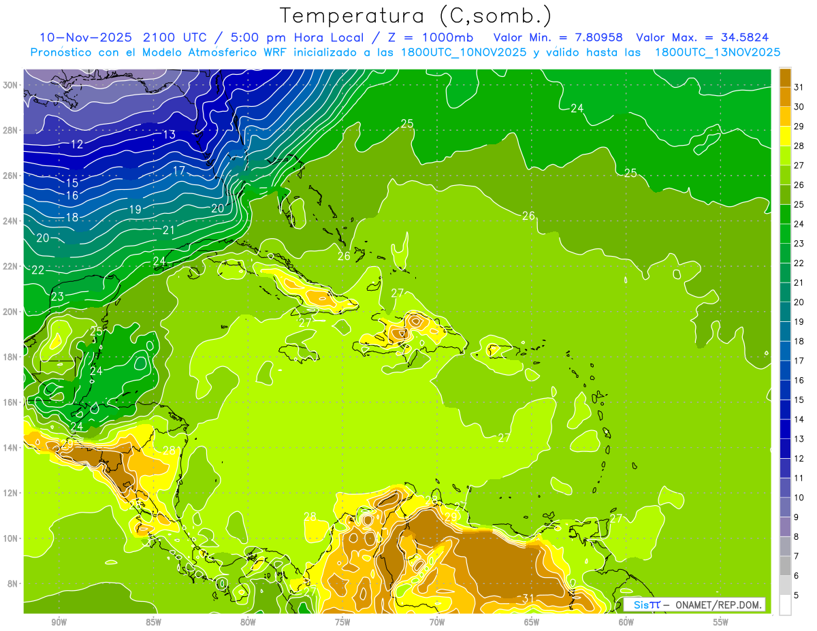
Task: Click the 75W longitude axis label
Action: click(x=342, y=622)
